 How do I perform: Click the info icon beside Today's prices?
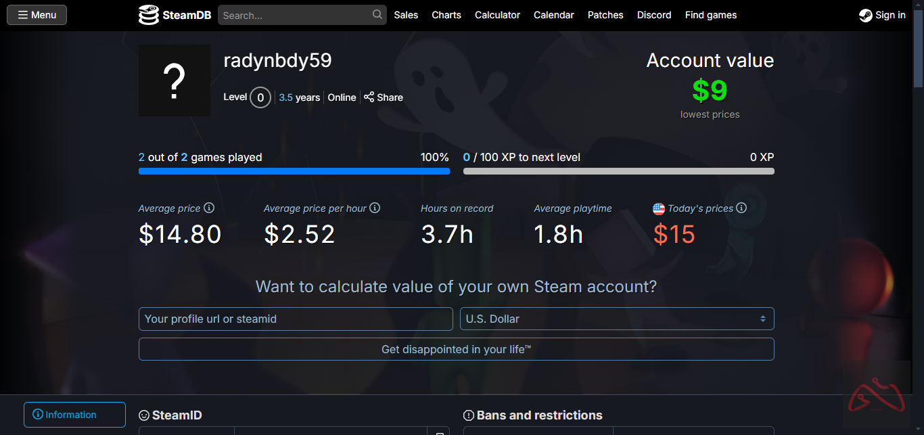[x=741, y=208]
